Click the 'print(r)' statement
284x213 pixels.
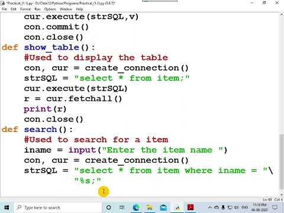click(x=45, y=109)
